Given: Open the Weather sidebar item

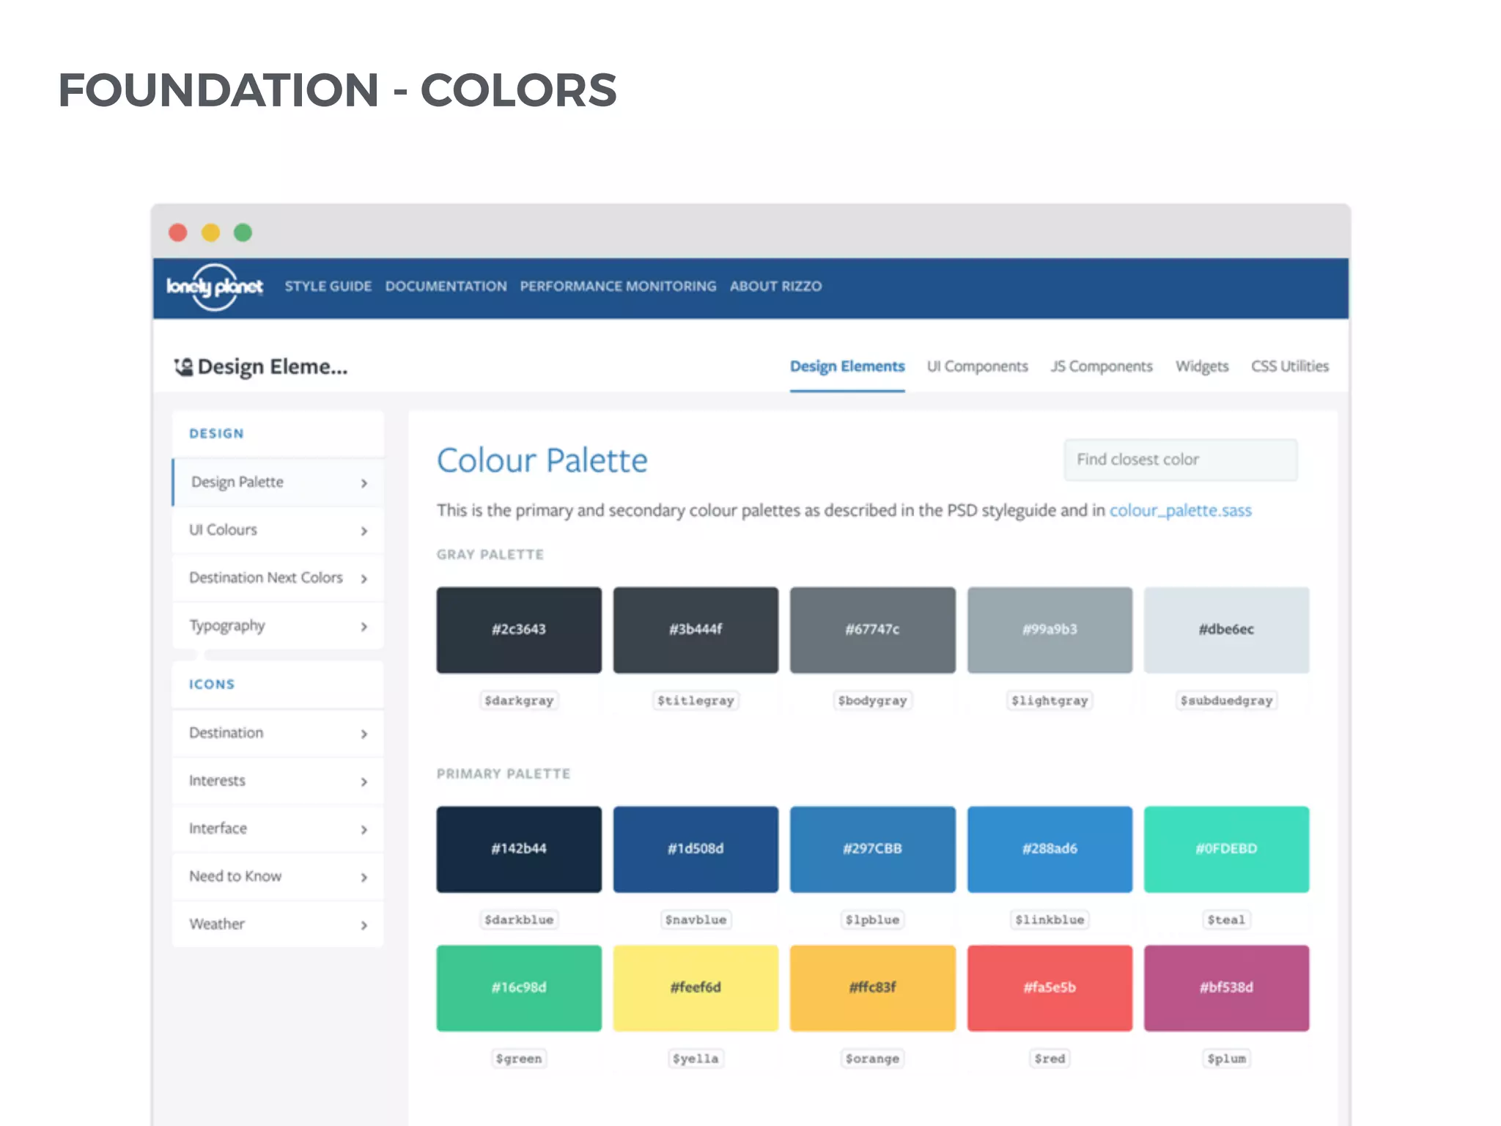Looking at the screenshot, I should tap(278, 924).
